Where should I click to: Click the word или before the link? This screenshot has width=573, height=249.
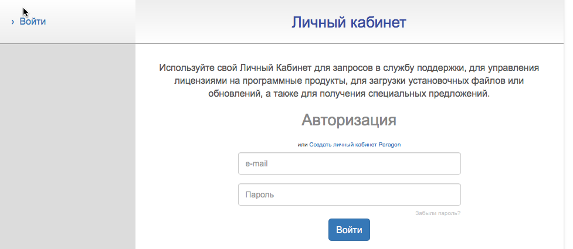[x=303, y=145]
